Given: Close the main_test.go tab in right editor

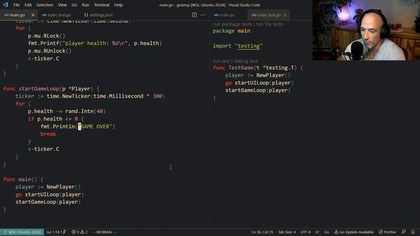Looking at the screenshot, I should coord(285,15).
